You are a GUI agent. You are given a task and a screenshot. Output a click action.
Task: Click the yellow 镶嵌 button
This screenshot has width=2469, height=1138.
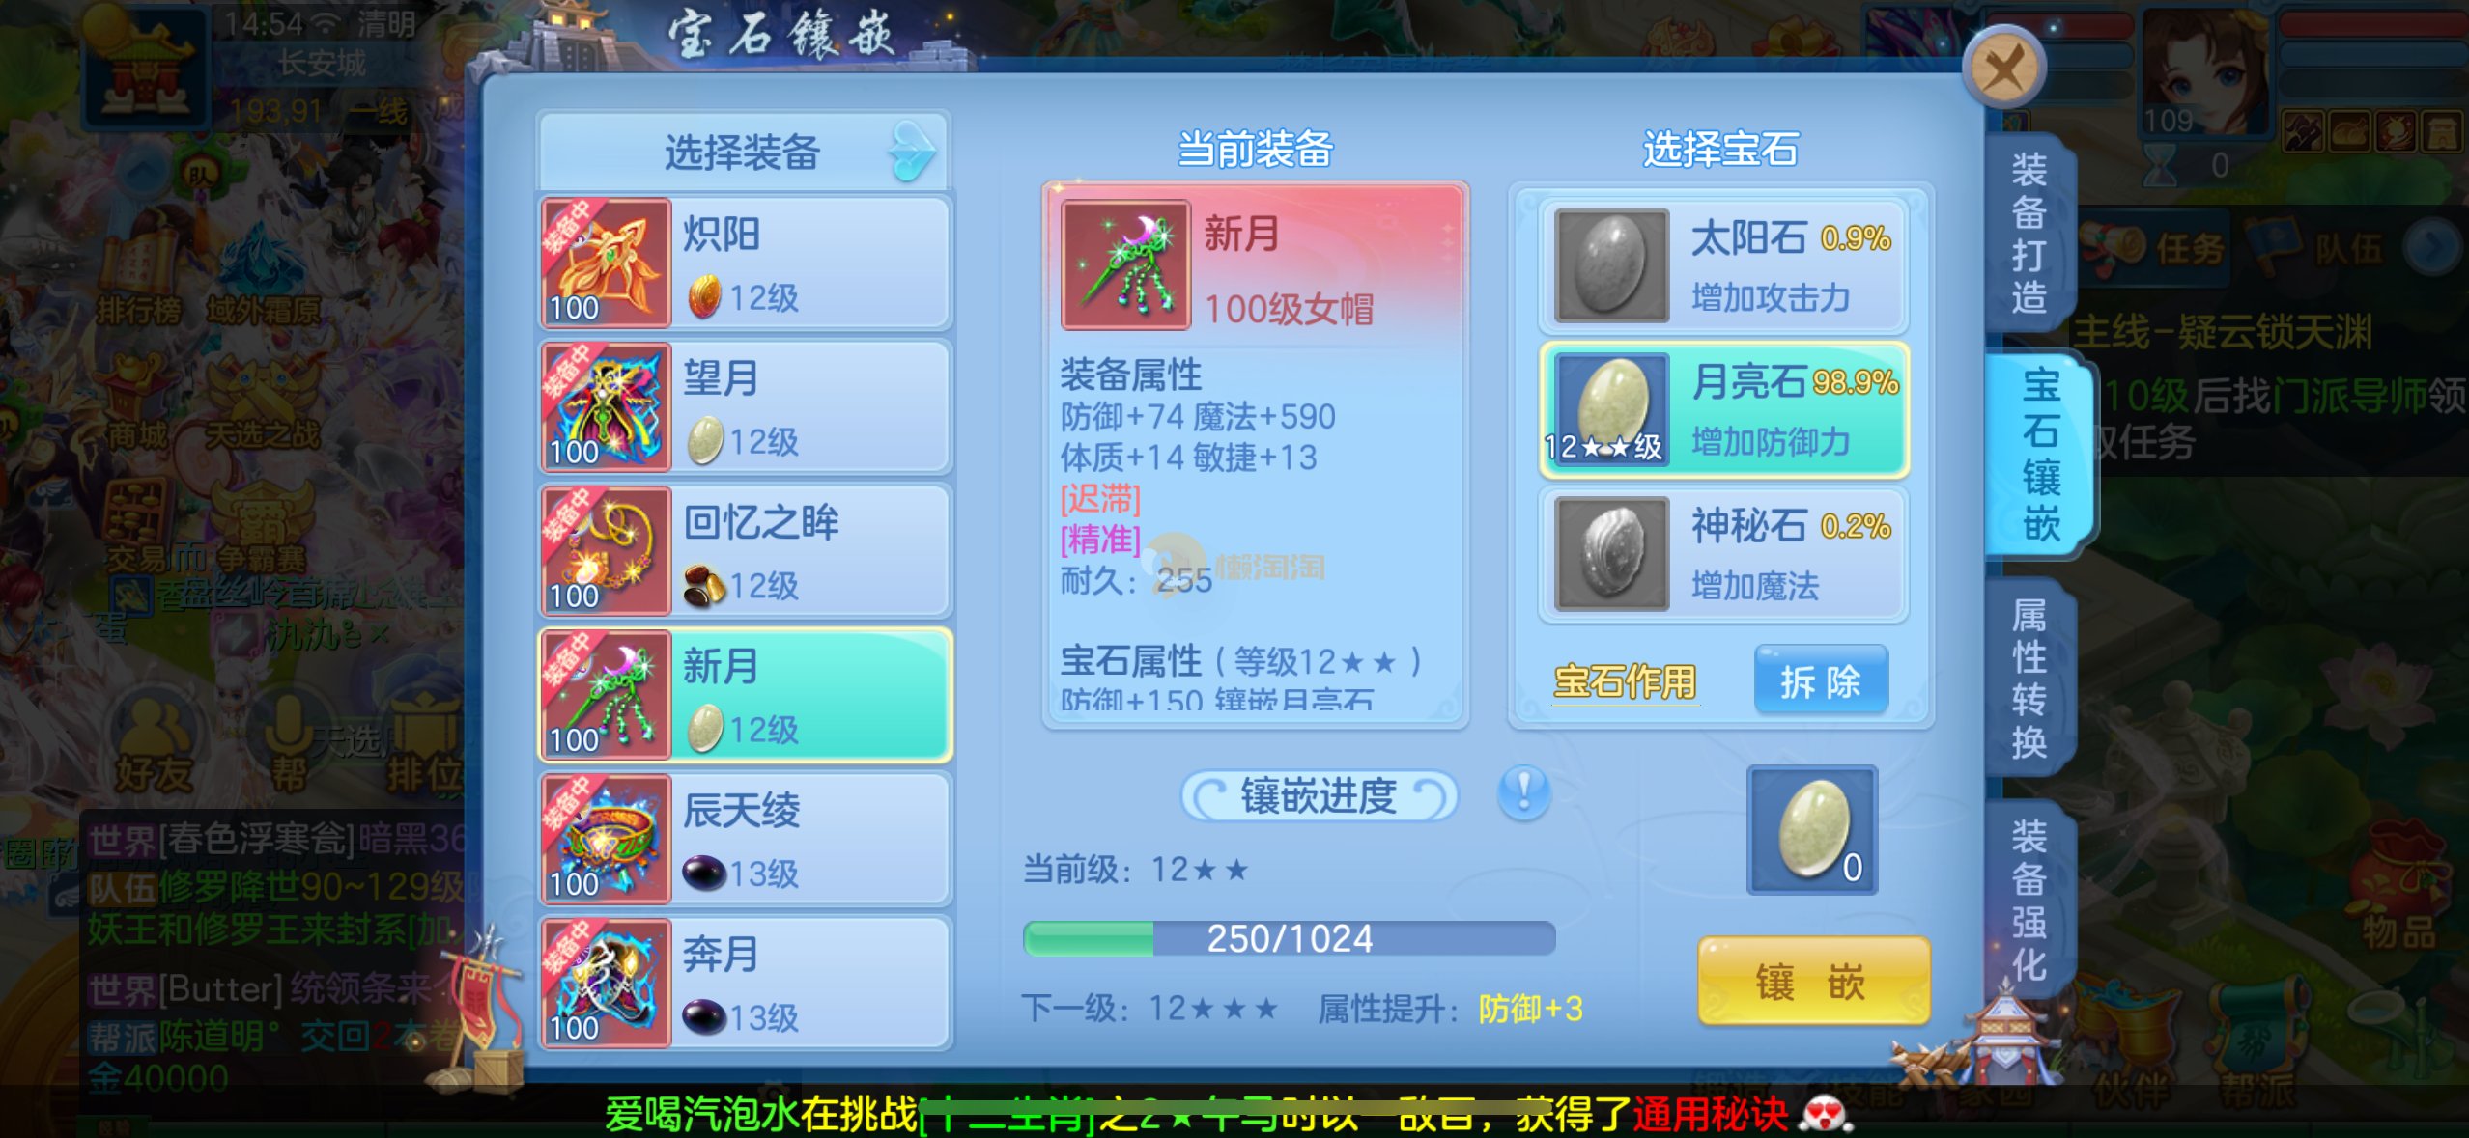[x=1813, y=981]
